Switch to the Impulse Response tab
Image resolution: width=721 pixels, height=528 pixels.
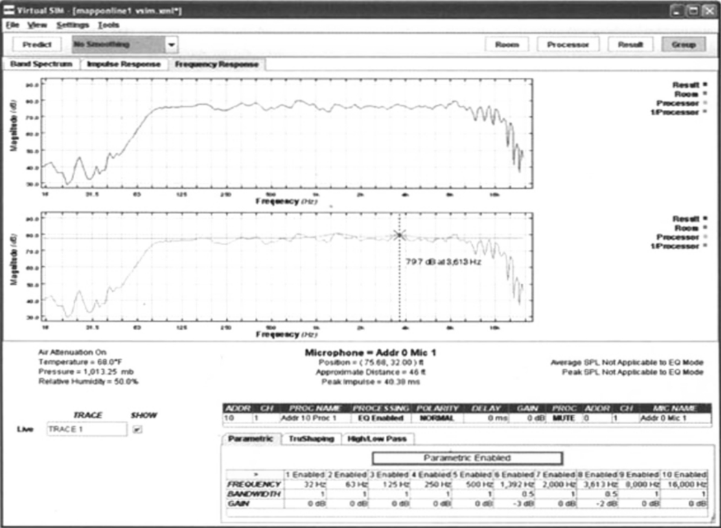[x=124, y=65]
